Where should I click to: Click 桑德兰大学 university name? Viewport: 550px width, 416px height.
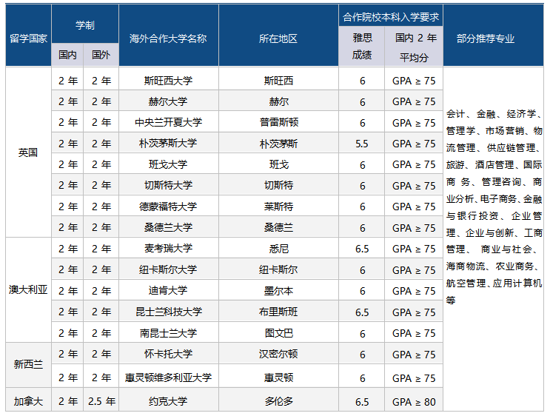(x=168, y=228)
